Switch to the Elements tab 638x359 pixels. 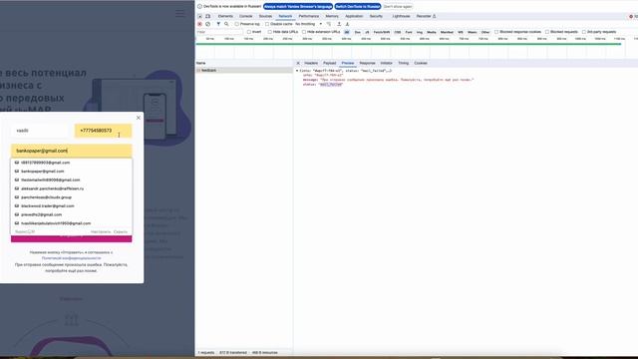(x=225, y=16)
